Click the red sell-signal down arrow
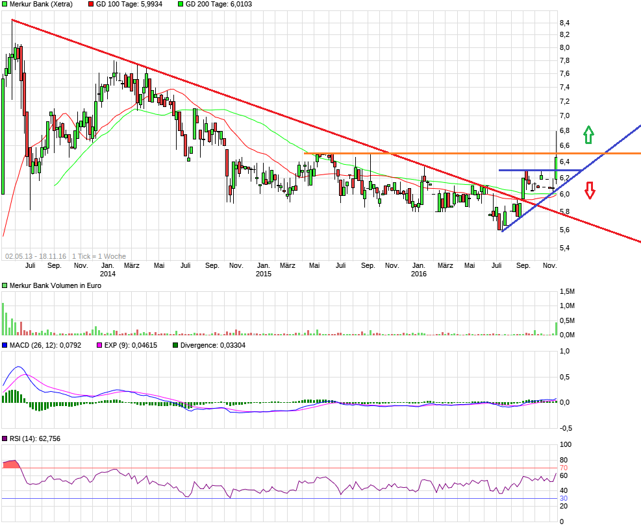 (590, 190)
